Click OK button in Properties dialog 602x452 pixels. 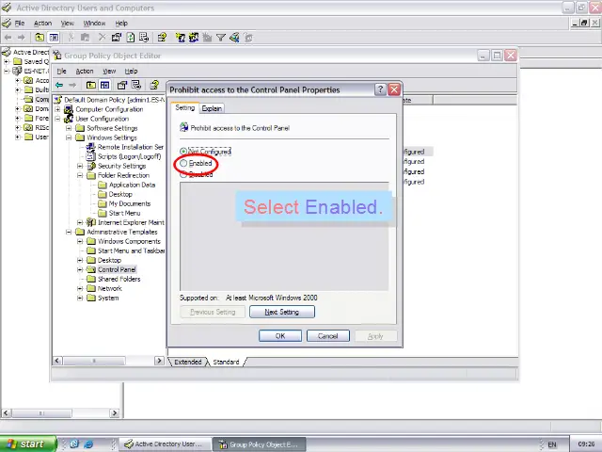(280, 336)
